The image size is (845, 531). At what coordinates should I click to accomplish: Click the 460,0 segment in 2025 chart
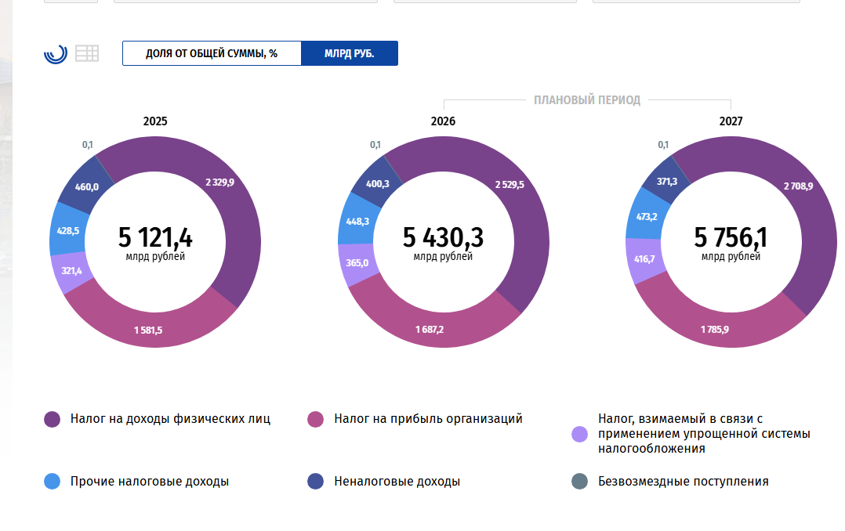pyautogui.click(x=85, y=186)
